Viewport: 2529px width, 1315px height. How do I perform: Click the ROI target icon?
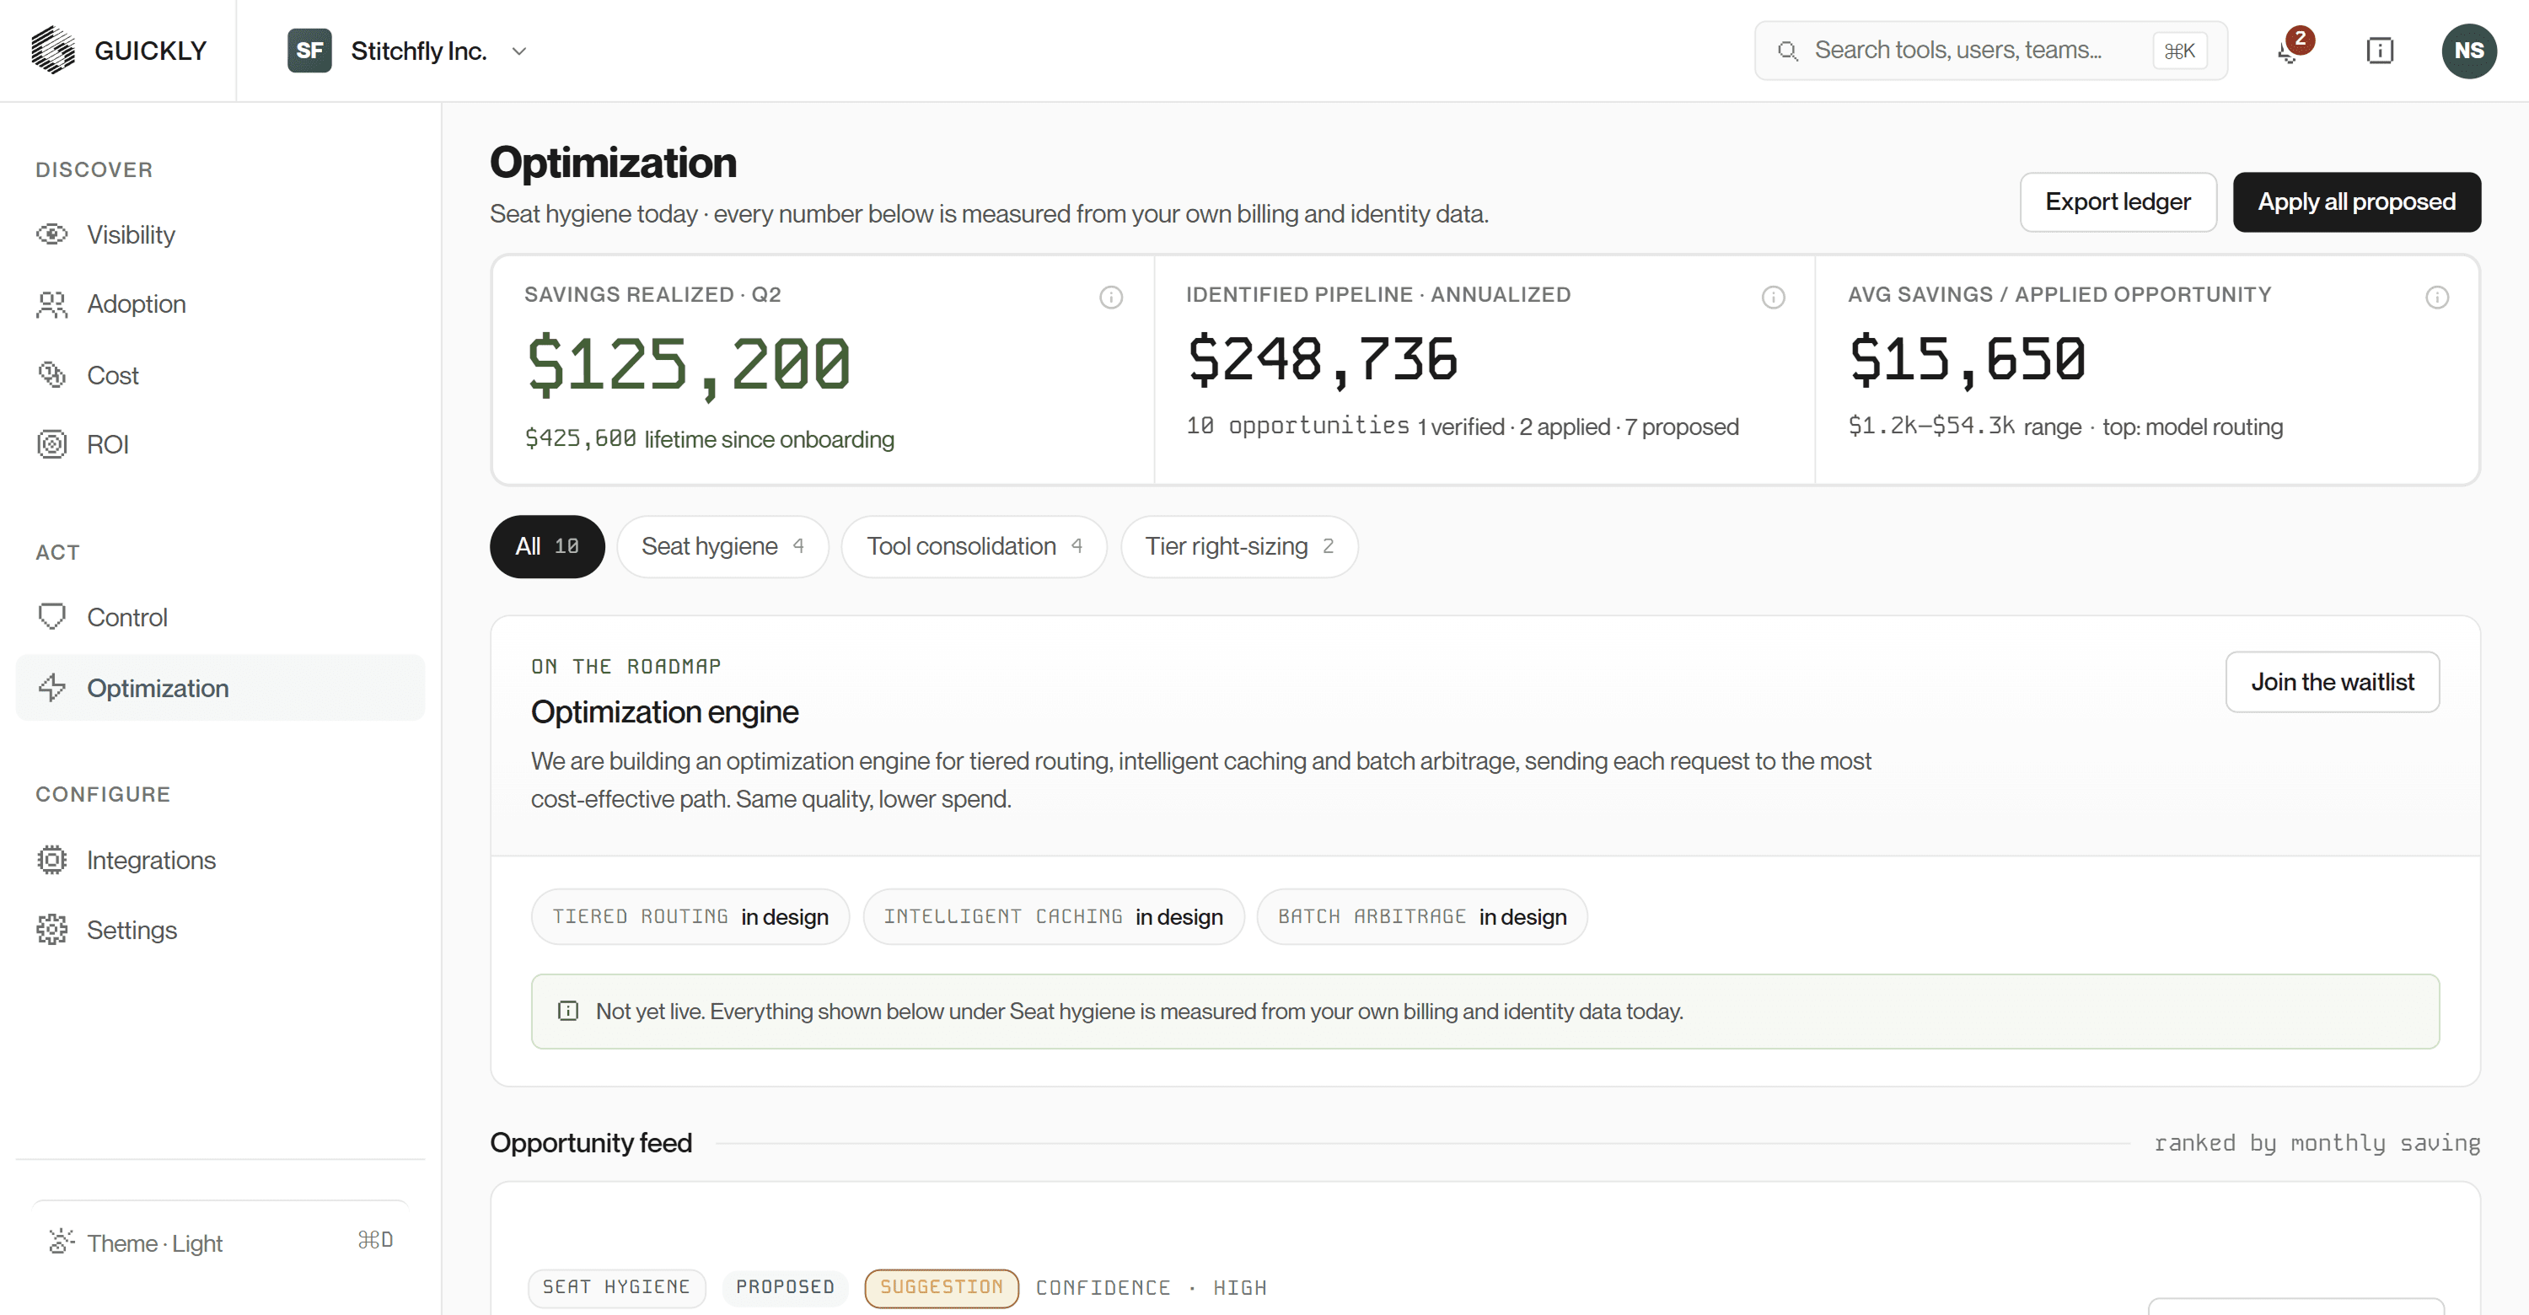click(52, 444)
